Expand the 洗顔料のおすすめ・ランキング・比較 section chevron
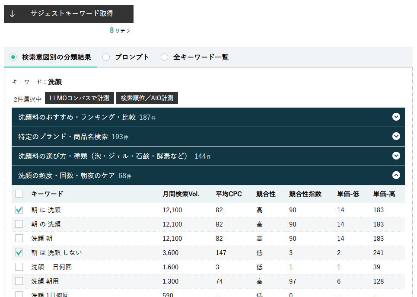Viewport: 417px width, 297px height. click(x=396, y=117)
